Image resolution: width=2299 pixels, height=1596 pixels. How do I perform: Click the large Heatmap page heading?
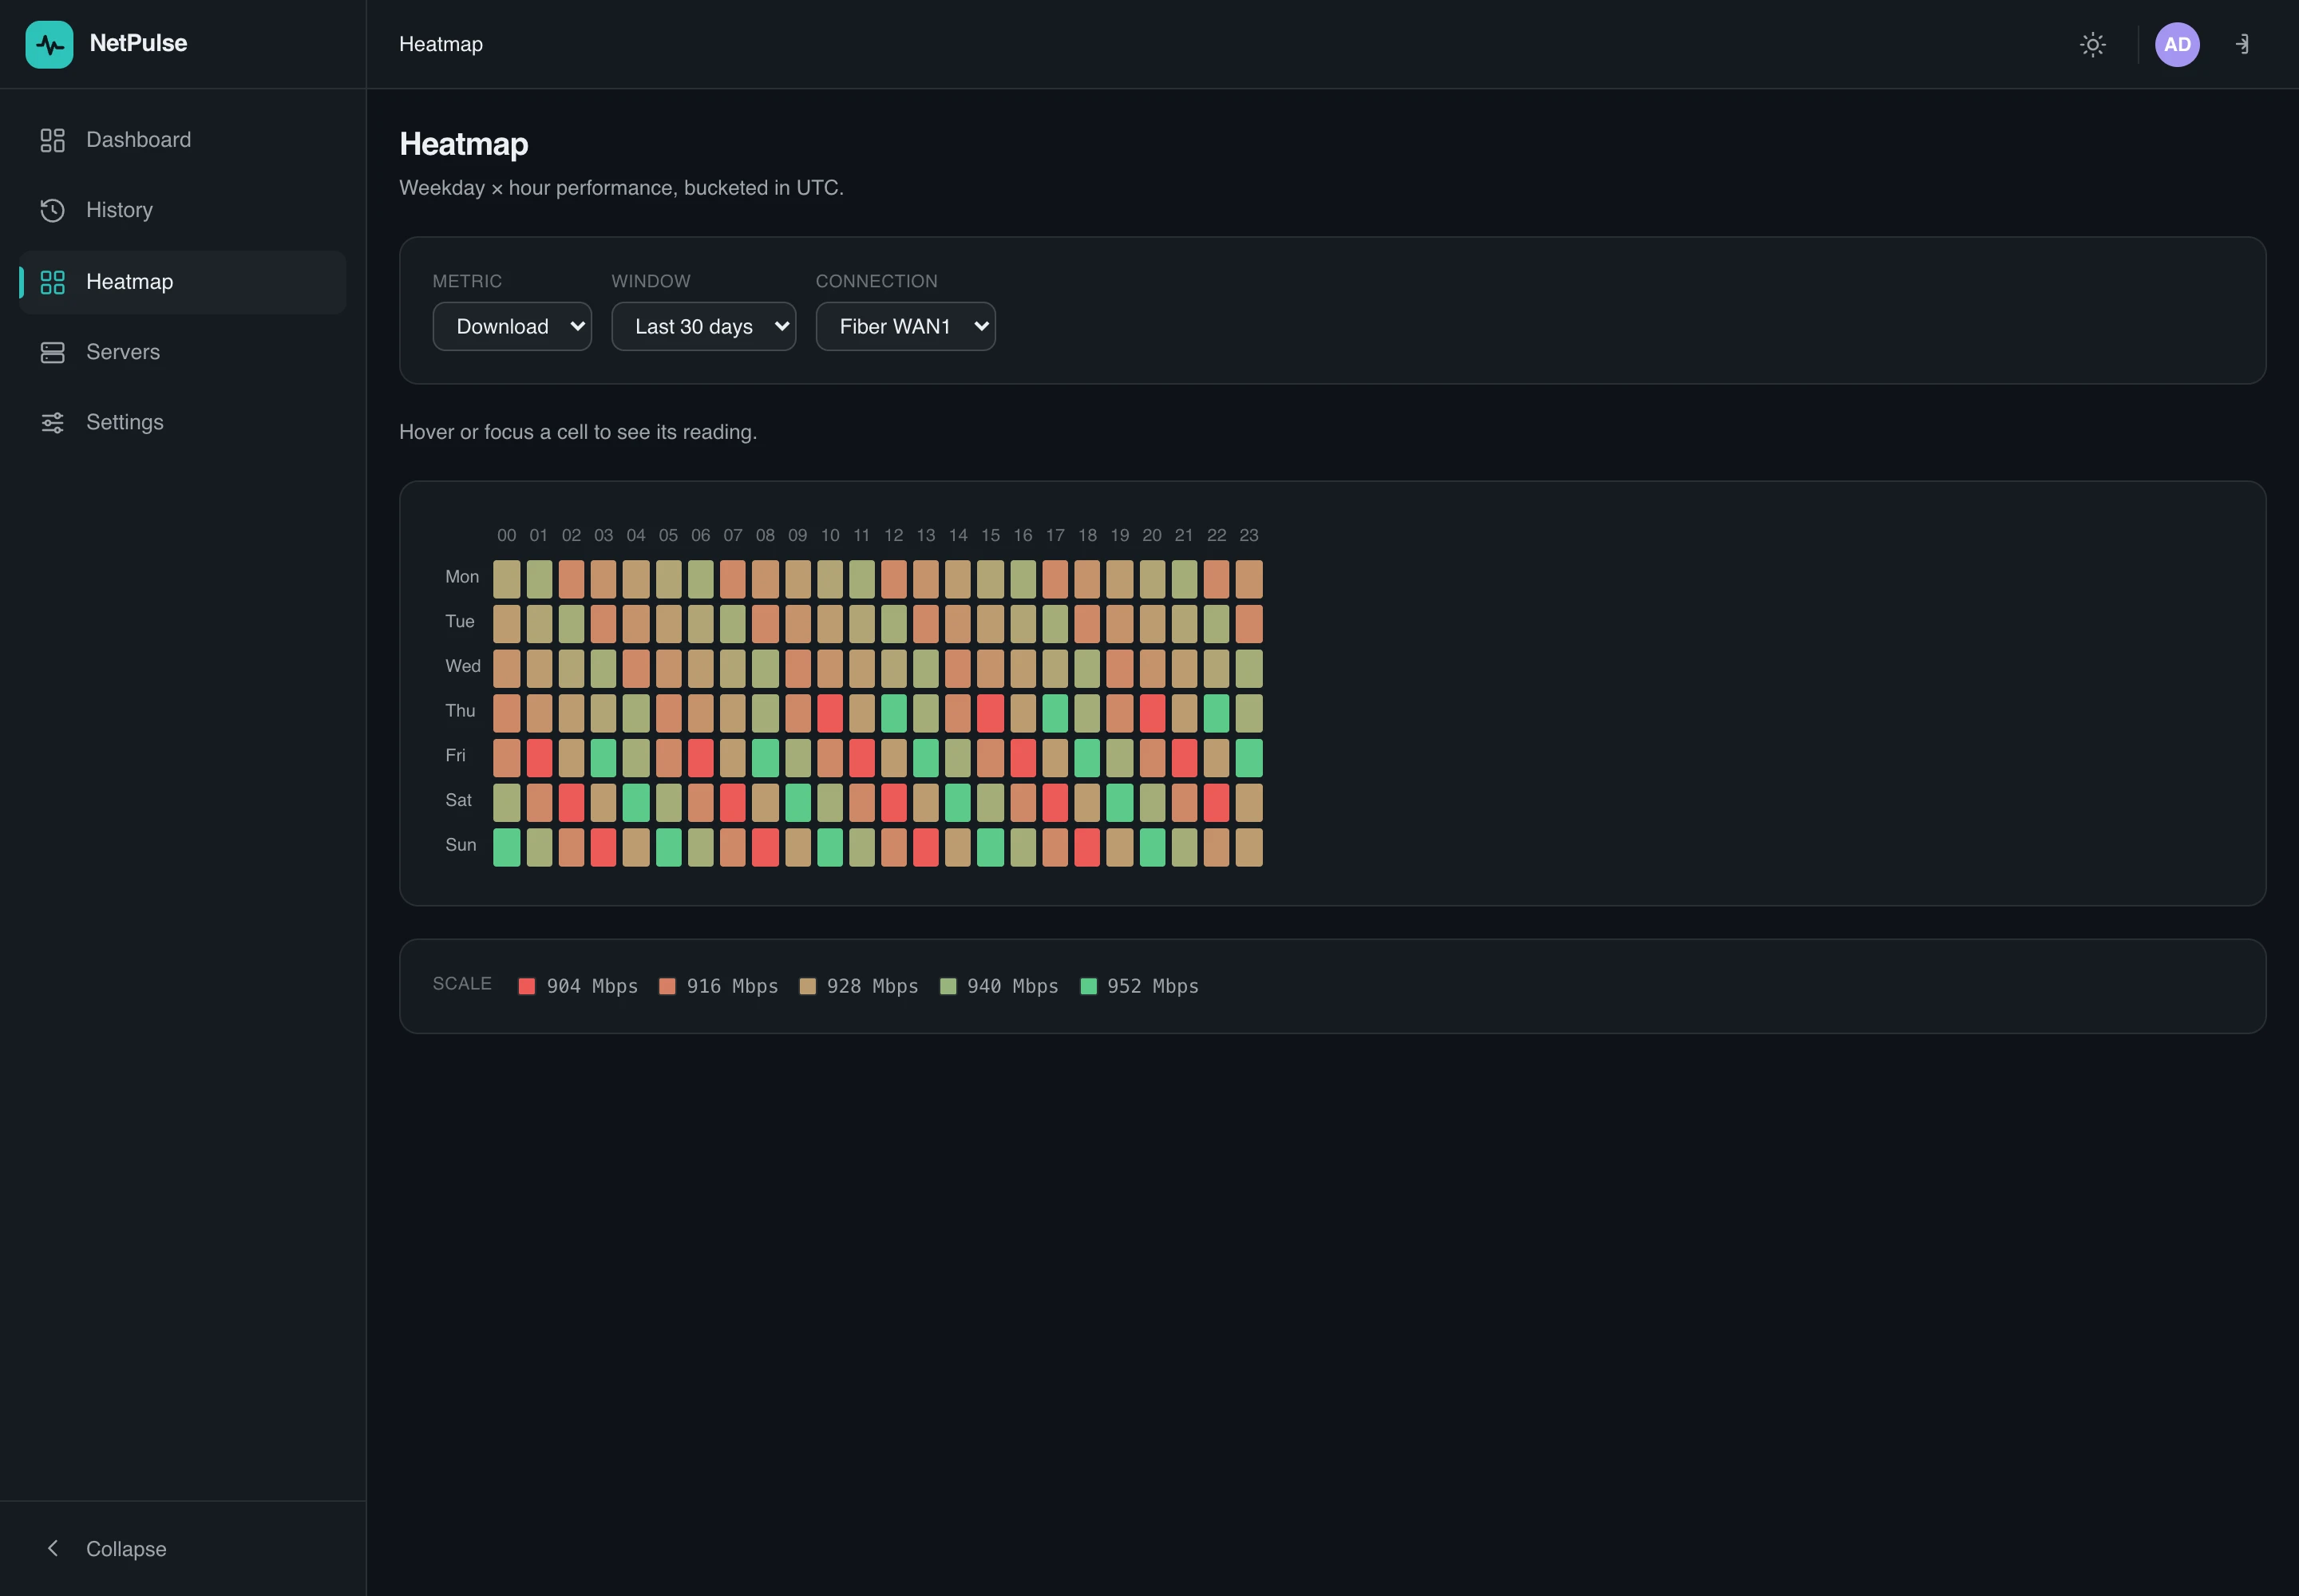[463, 144]
